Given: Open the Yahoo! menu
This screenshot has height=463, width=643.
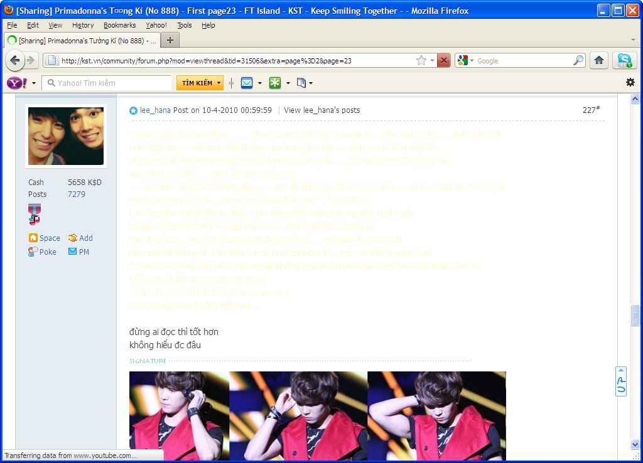Looking at the screenshot, I should tap(156, 25).
